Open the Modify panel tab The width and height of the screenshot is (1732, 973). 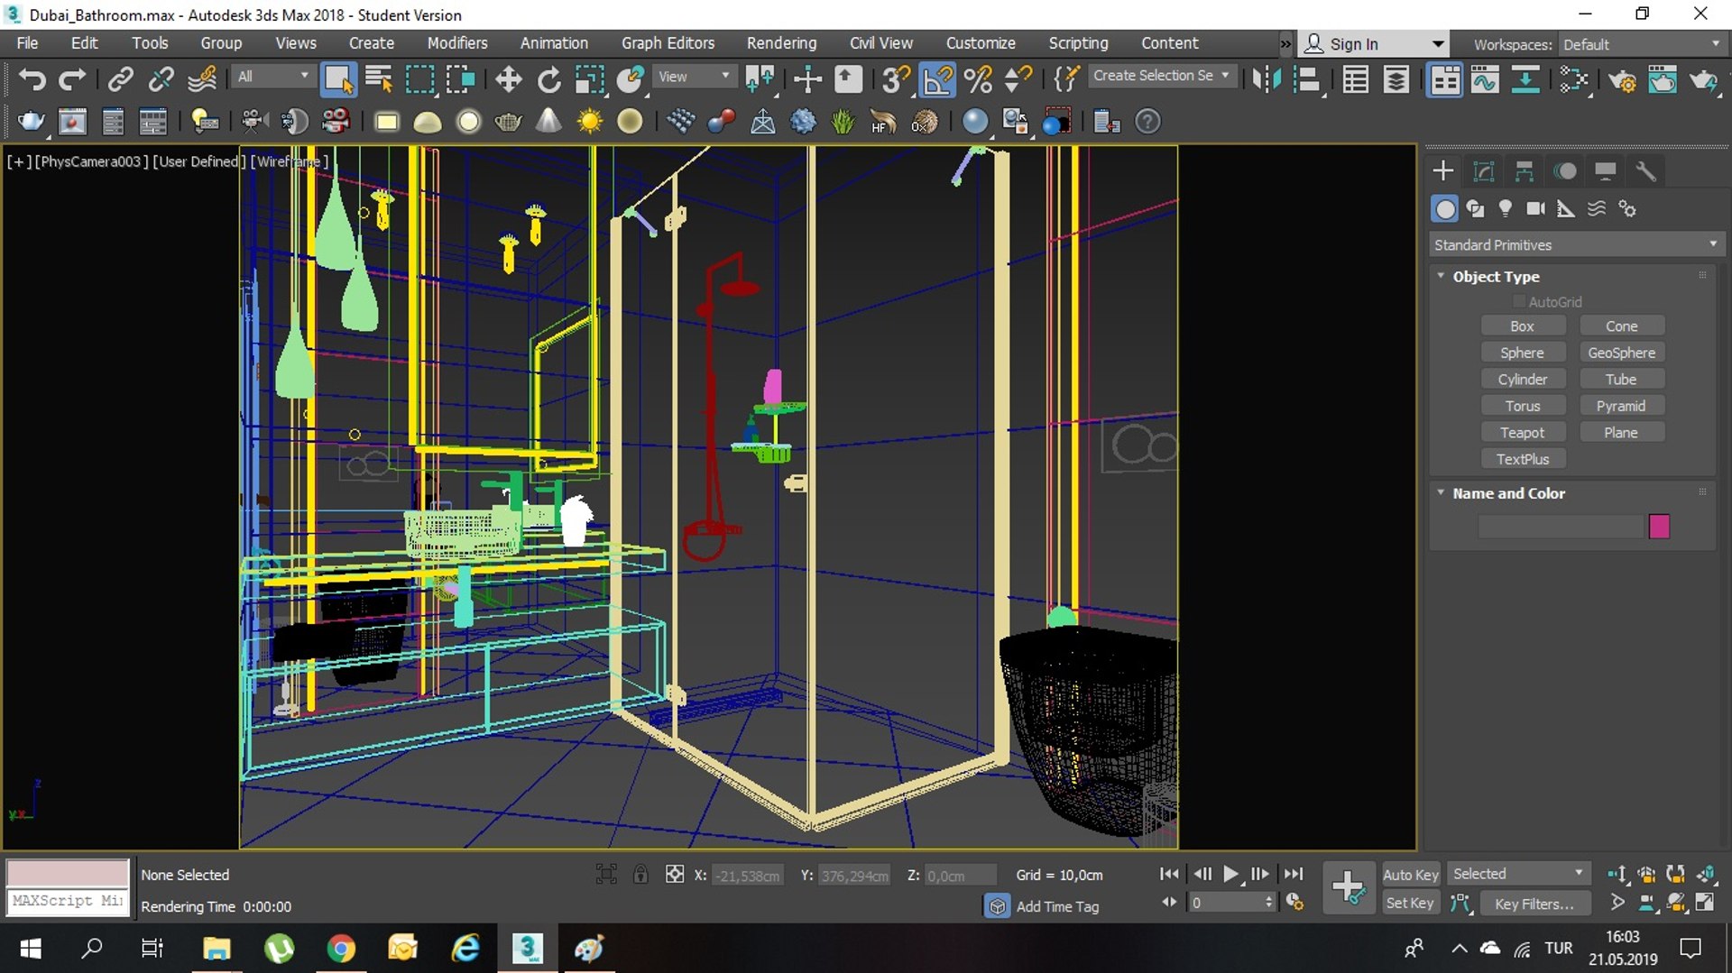[x=1484, y=170]
